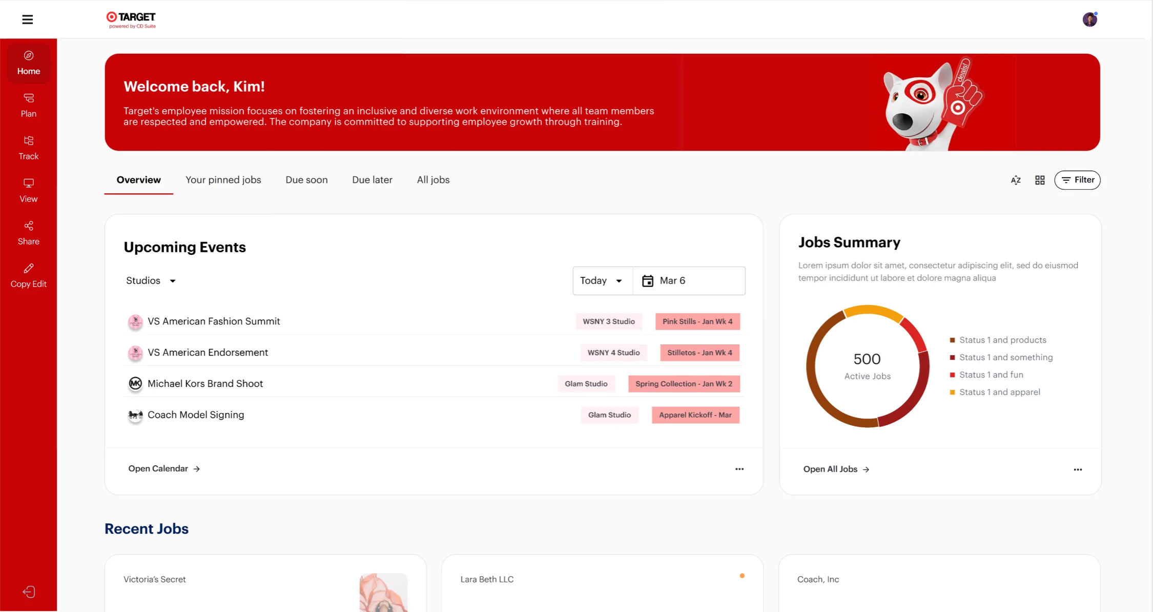Click the Mar 6 date field
The image size is (1153, 612).
pyautogui.click(x=689, y=280)
